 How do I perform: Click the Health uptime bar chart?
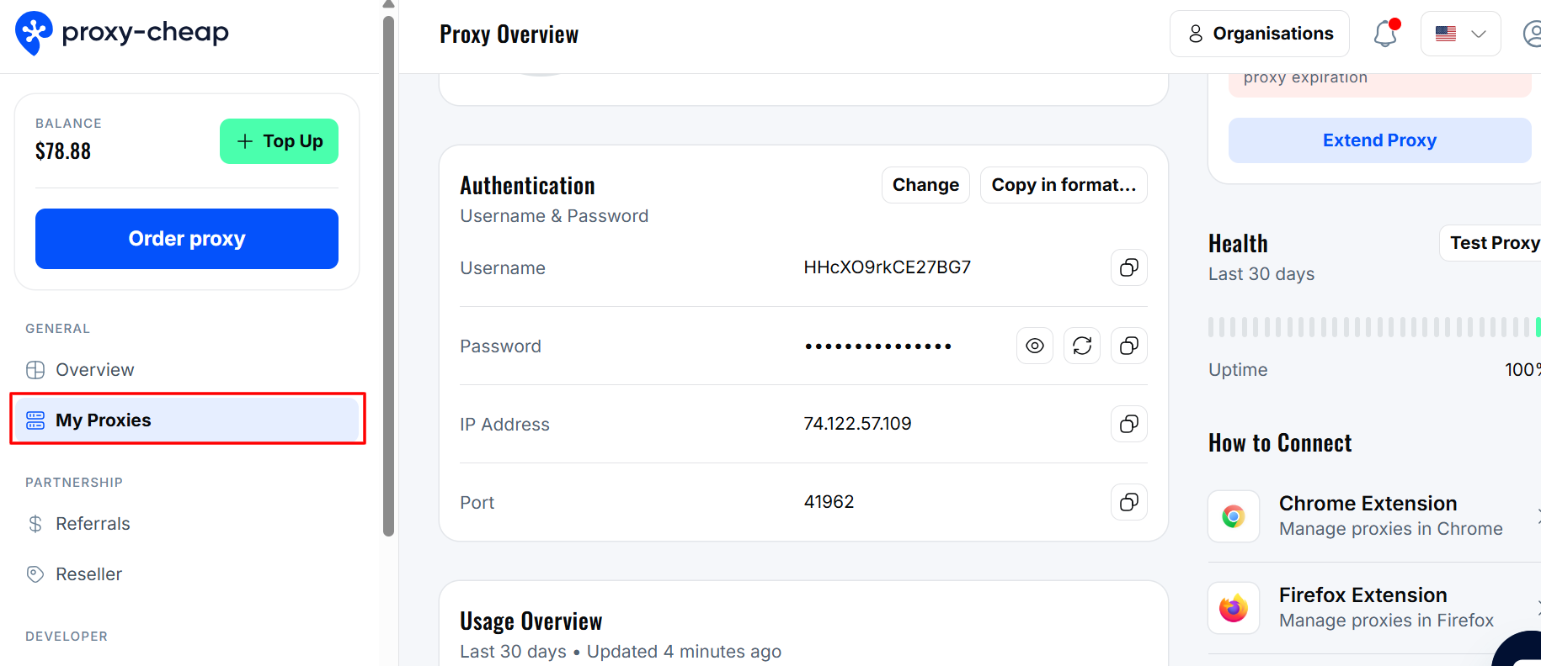pos(1374,327)
